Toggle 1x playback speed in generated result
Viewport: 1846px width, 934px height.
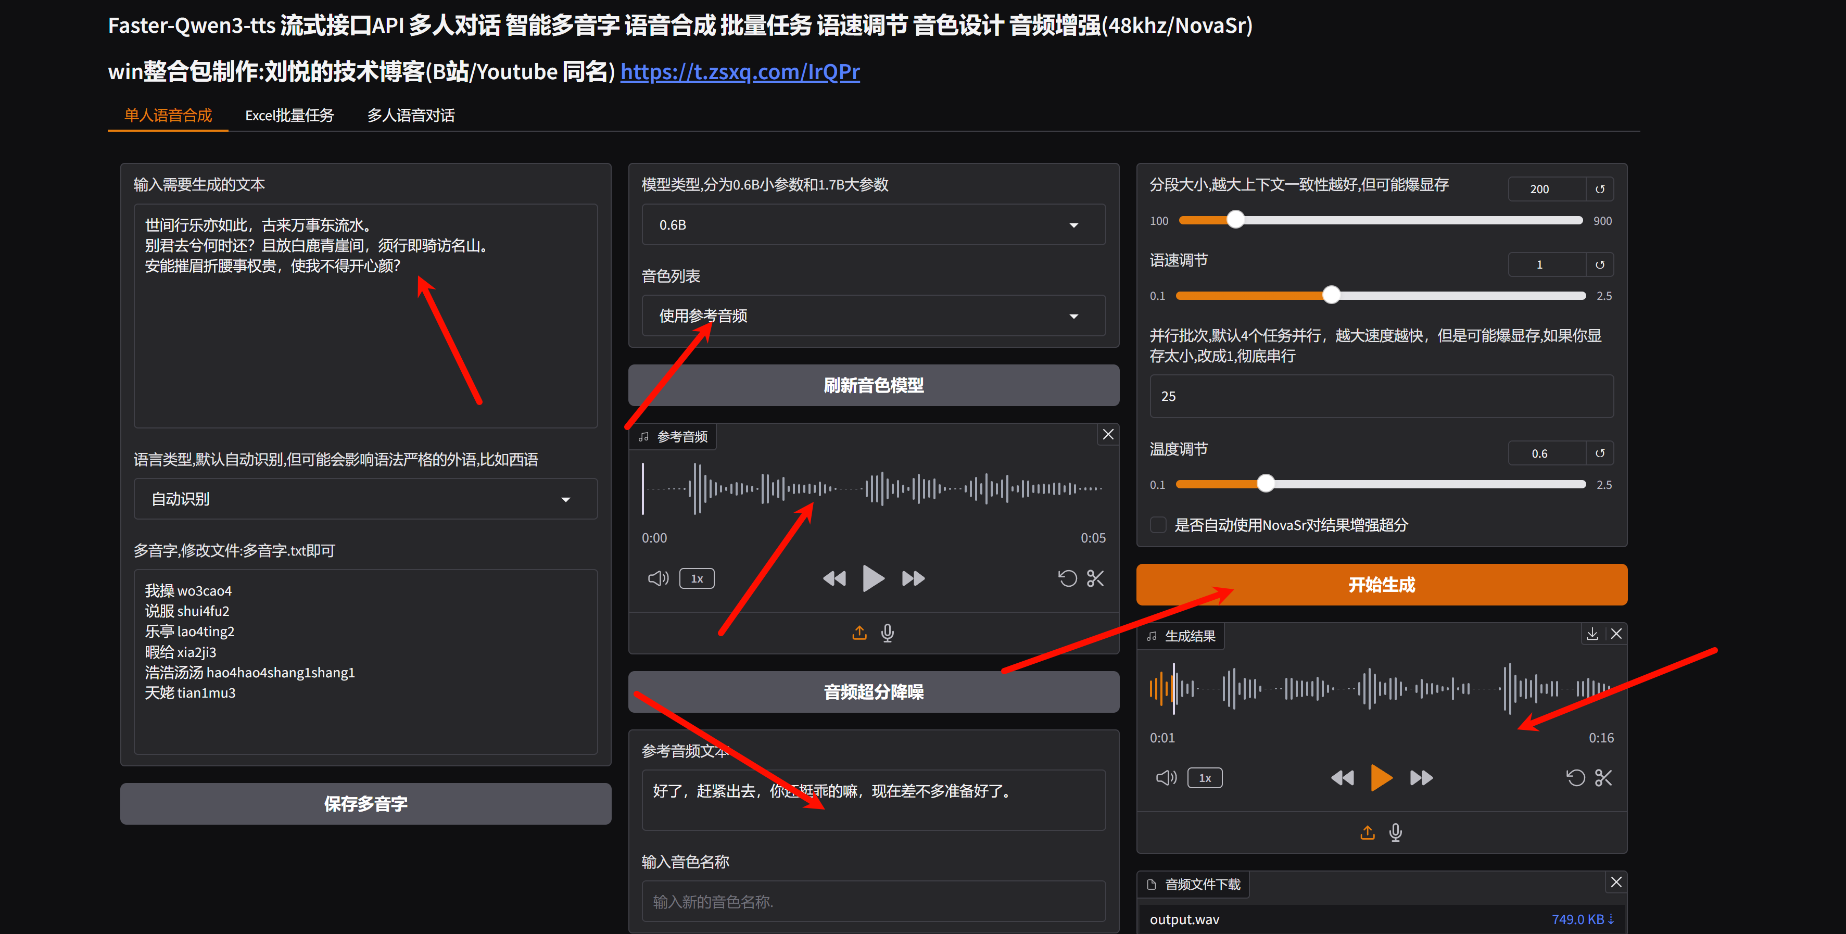pyautogui.click(x=1205, y=778)
